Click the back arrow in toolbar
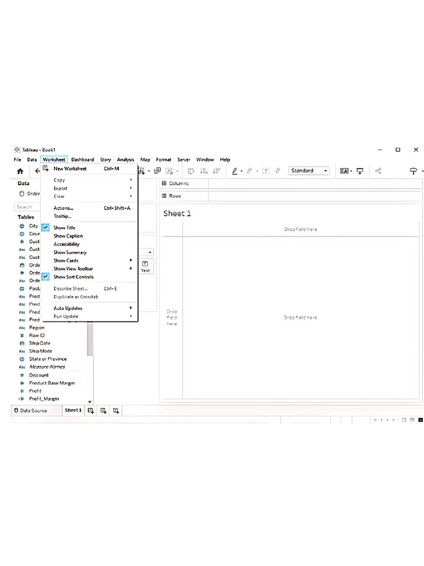 pyautogui.click(x=37, y=171)
